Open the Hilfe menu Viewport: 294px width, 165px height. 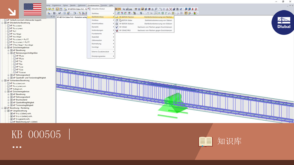[111, 5]
